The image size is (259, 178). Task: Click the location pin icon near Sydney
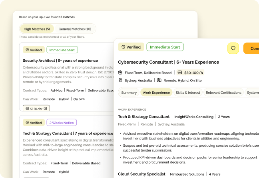(x=120, y=80)
